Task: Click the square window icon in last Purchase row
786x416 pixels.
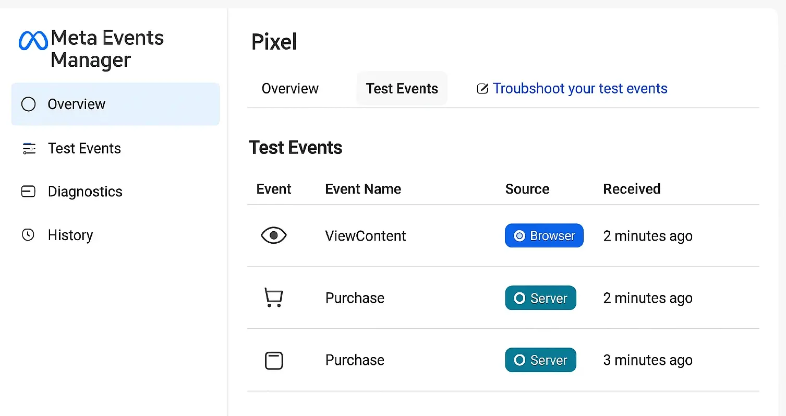Action: pos(274,361)
